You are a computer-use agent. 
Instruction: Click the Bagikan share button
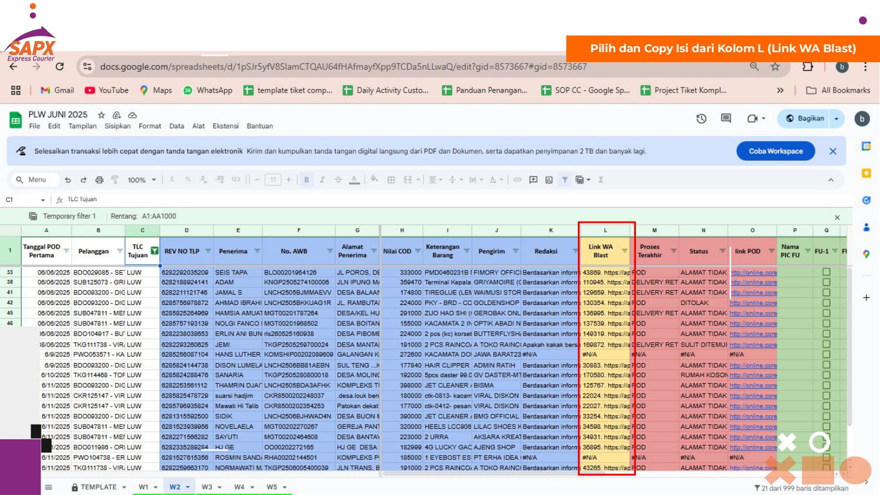(804, 118)
